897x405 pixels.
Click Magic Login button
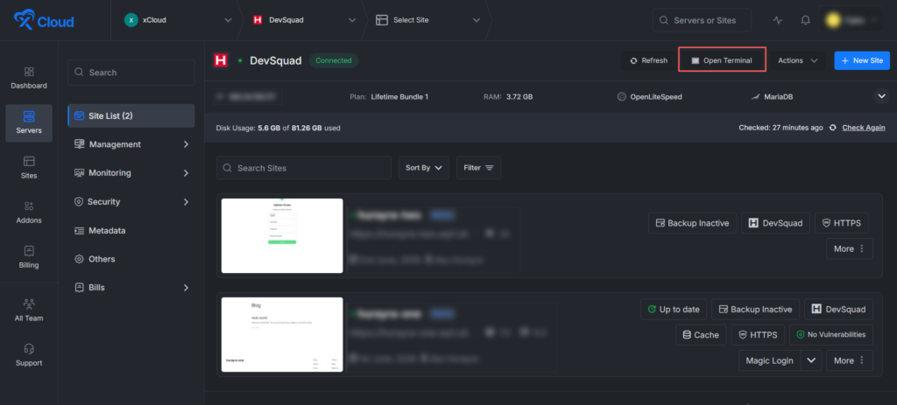769,360
